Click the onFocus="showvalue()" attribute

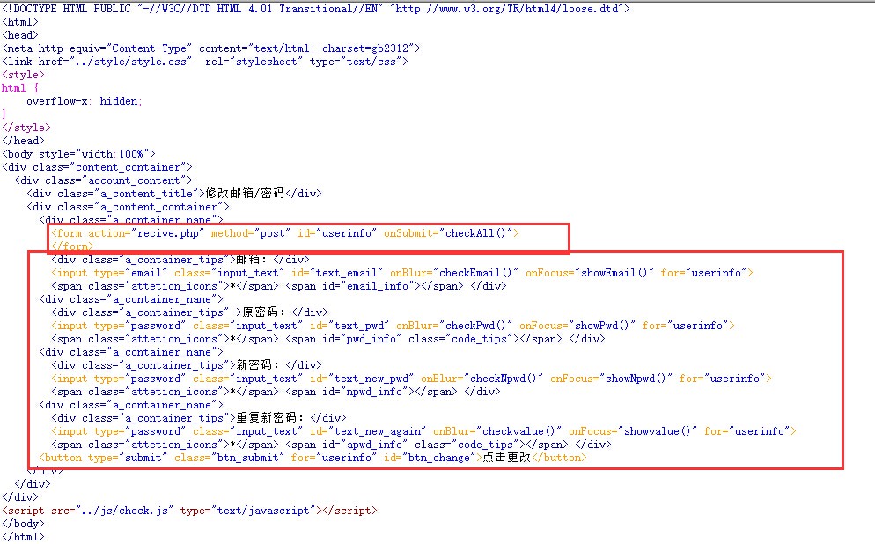tap(632, 431)
